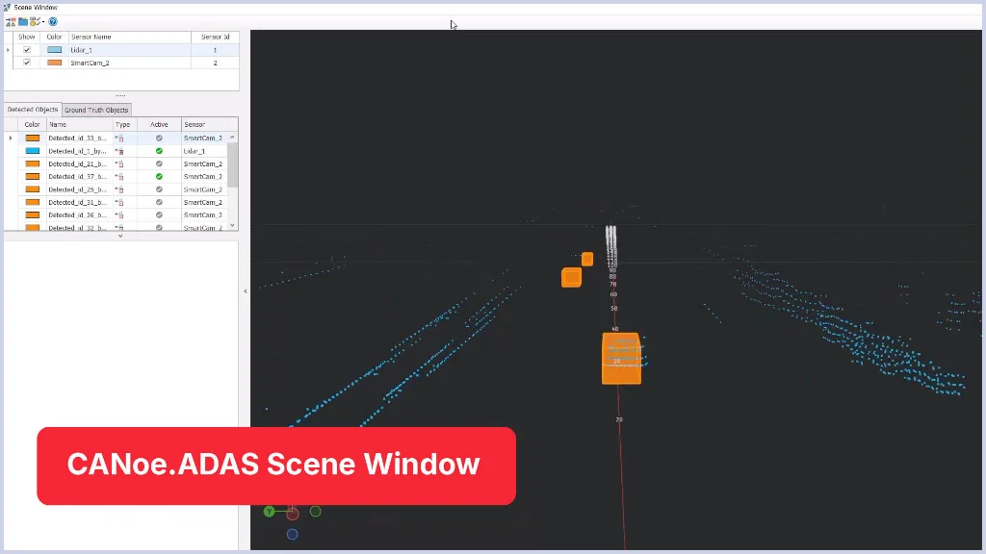986x554 pixels.
Task: Select the Lidar_1 sensor name cell
Action: pos(130,50)
